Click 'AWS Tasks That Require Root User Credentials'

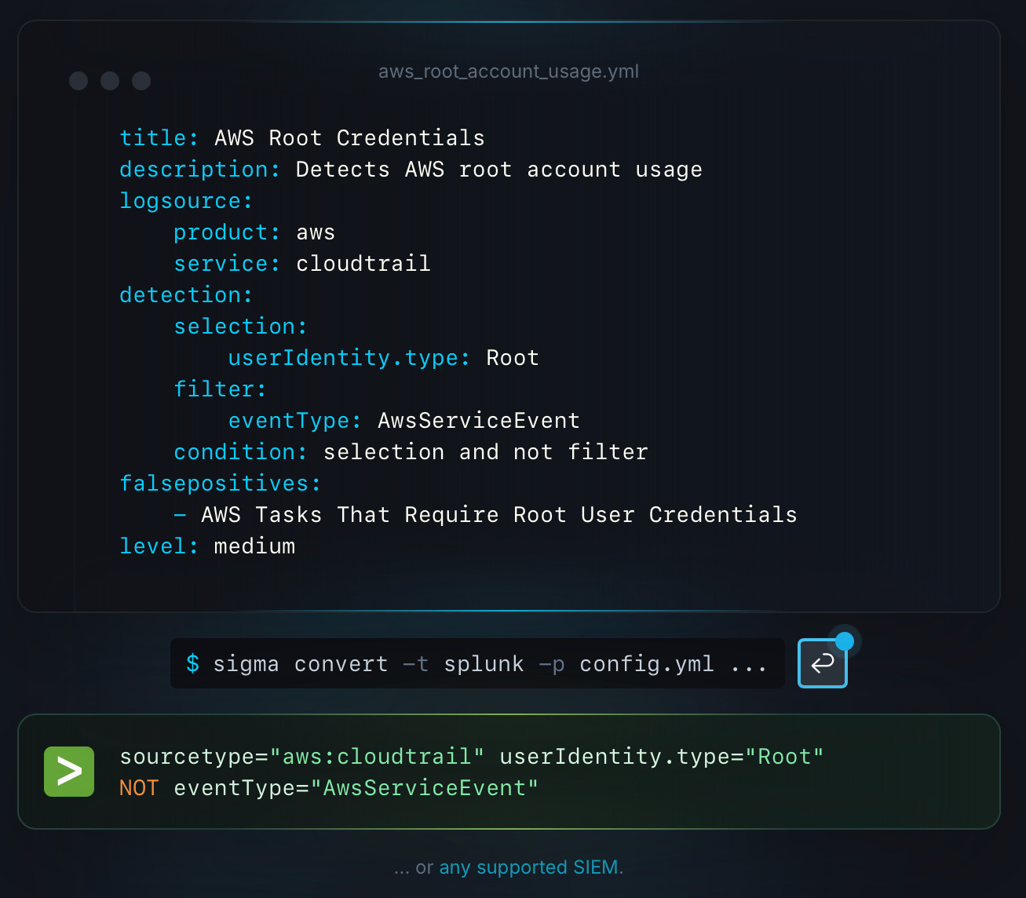coord(499,515)
